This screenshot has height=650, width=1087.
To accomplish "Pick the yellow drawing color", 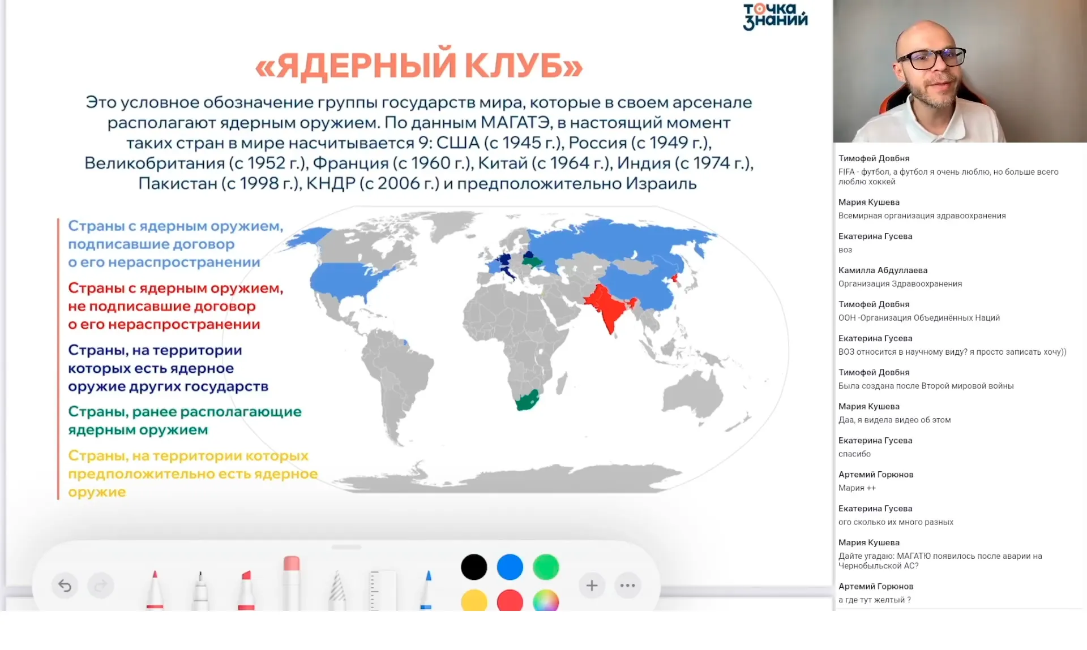I will (x=474, y=601).
